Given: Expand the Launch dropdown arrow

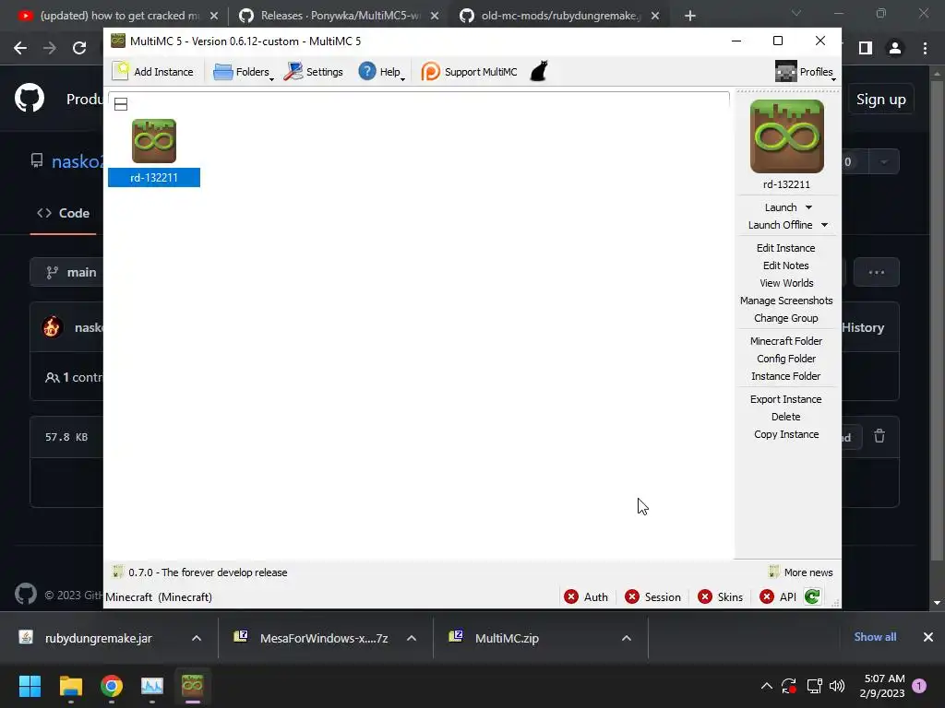Looking at the screenshot, I should 808,207.
